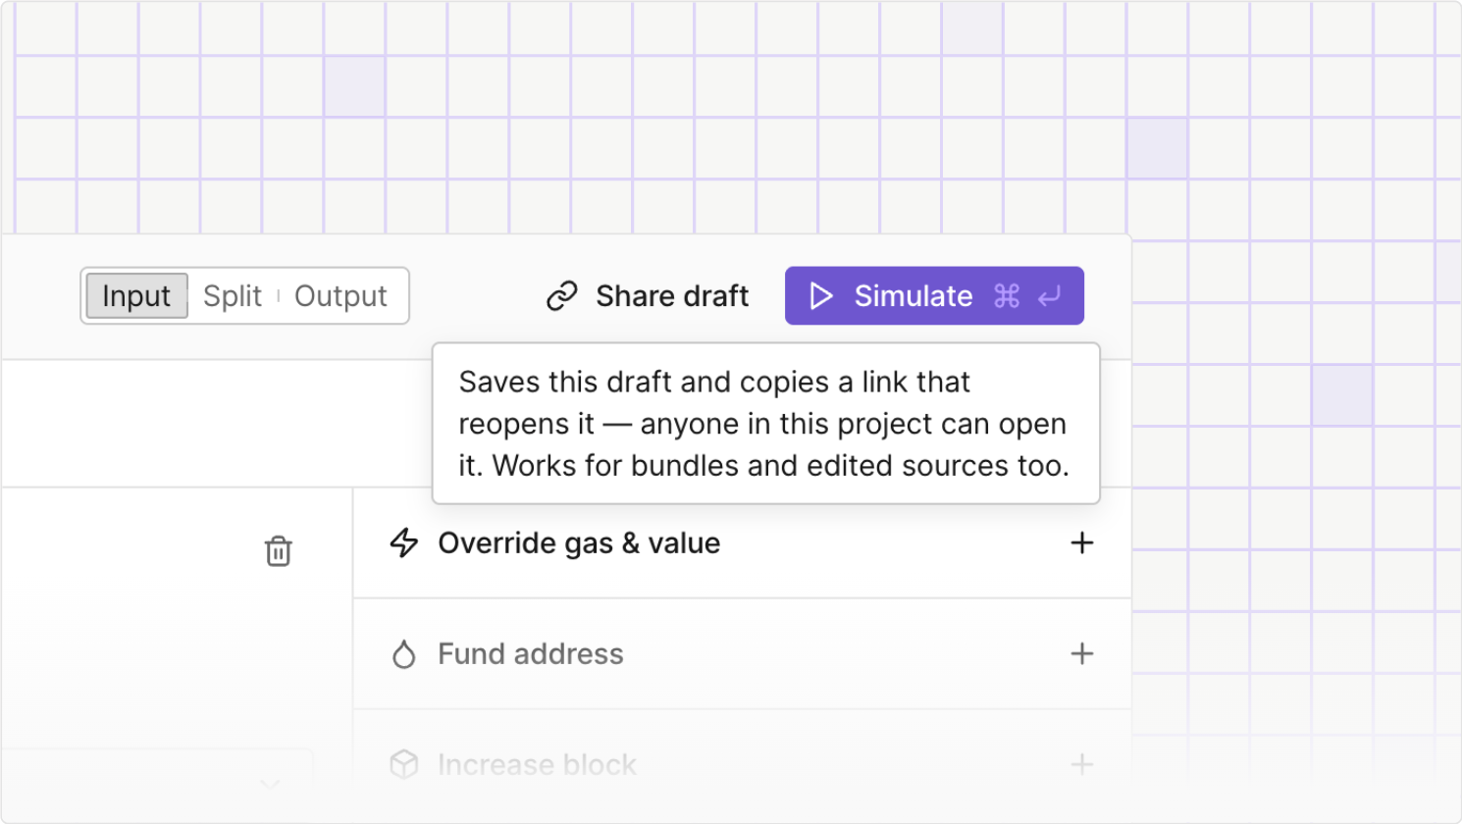Run the Simulate button
This screenshot has width=1462, height=824.
934,296
